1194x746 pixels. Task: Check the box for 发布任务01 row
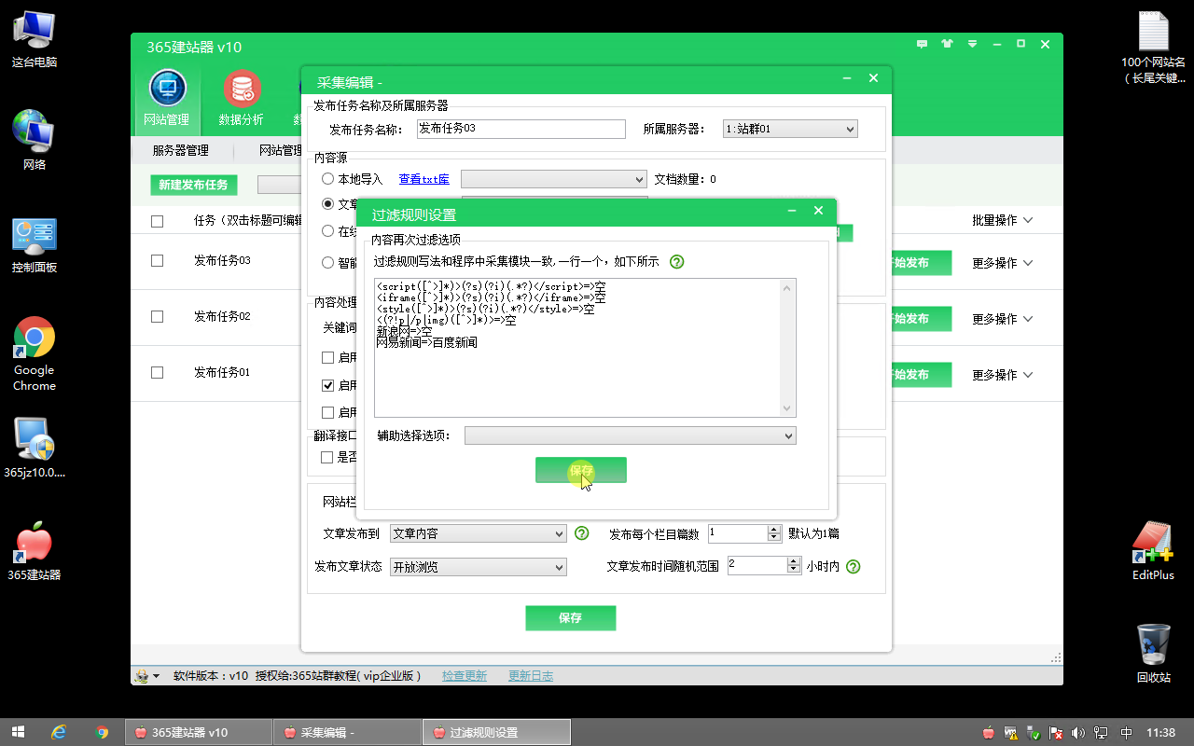click(157, 373)
